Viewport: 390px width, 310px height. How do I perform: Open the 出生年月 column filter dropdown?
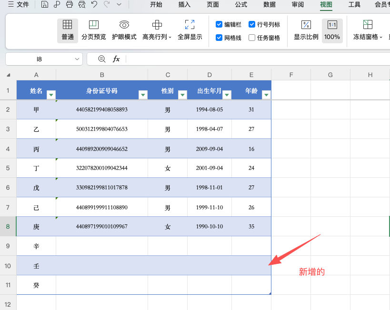(x=227, y=95)
